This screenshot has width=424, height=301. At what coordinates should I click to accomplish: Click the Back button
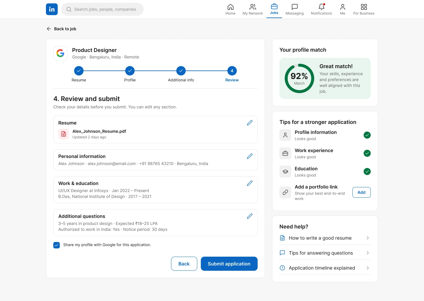[184, 264]
